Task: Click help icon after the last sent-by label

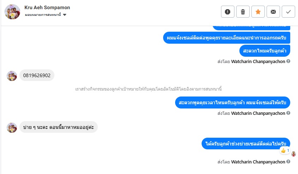Action: tap(288, 162)
